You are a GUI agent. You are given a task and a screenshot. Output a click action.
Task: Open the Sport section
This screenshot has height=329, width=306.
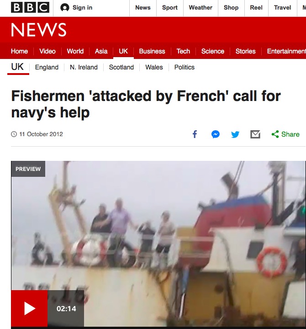pos(170,8)
